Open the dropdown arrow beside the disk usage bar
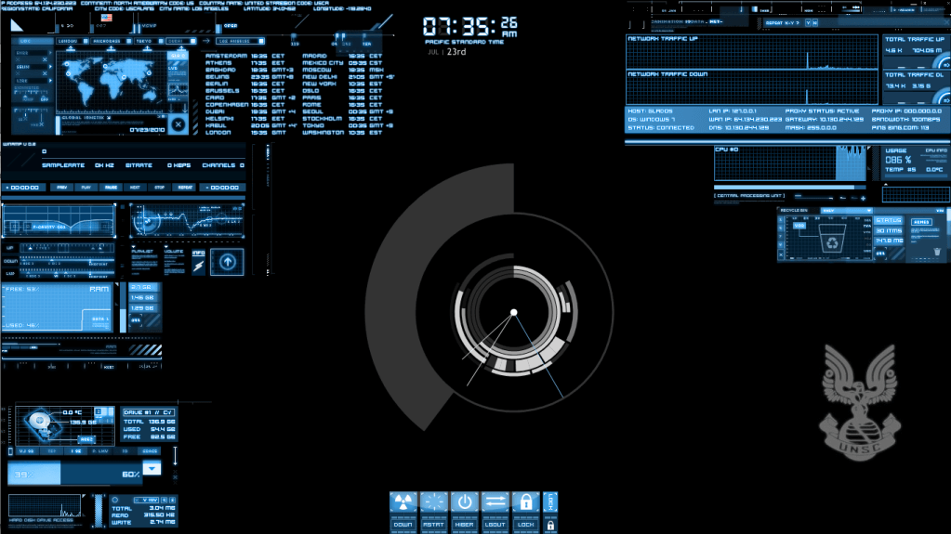 click(x=152, y=469)
